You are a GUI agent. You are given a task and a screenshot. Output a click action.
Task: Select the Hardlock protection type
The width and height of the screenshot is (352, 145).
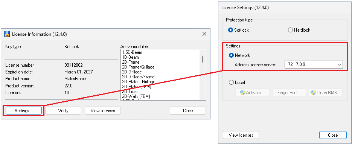299,30
